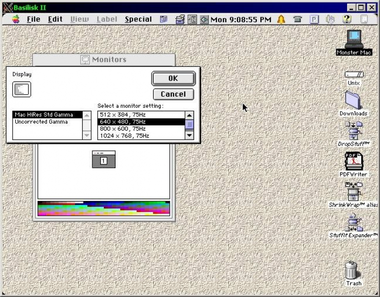Open the Help question mark menu

[347, 19]
